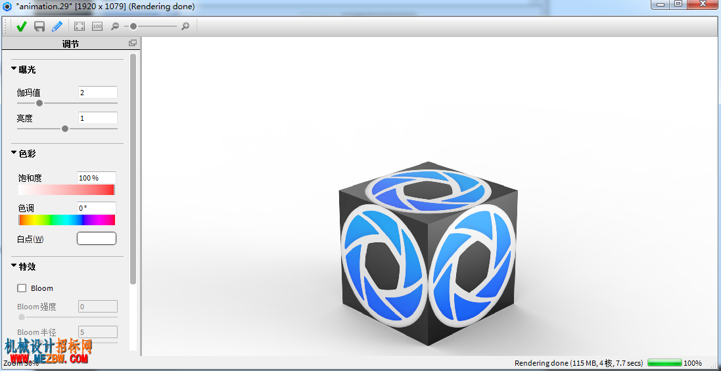721x371 pixels.
Task: Click the 调节 panel title
Action: pyautogui.click(x=71, y=43)
